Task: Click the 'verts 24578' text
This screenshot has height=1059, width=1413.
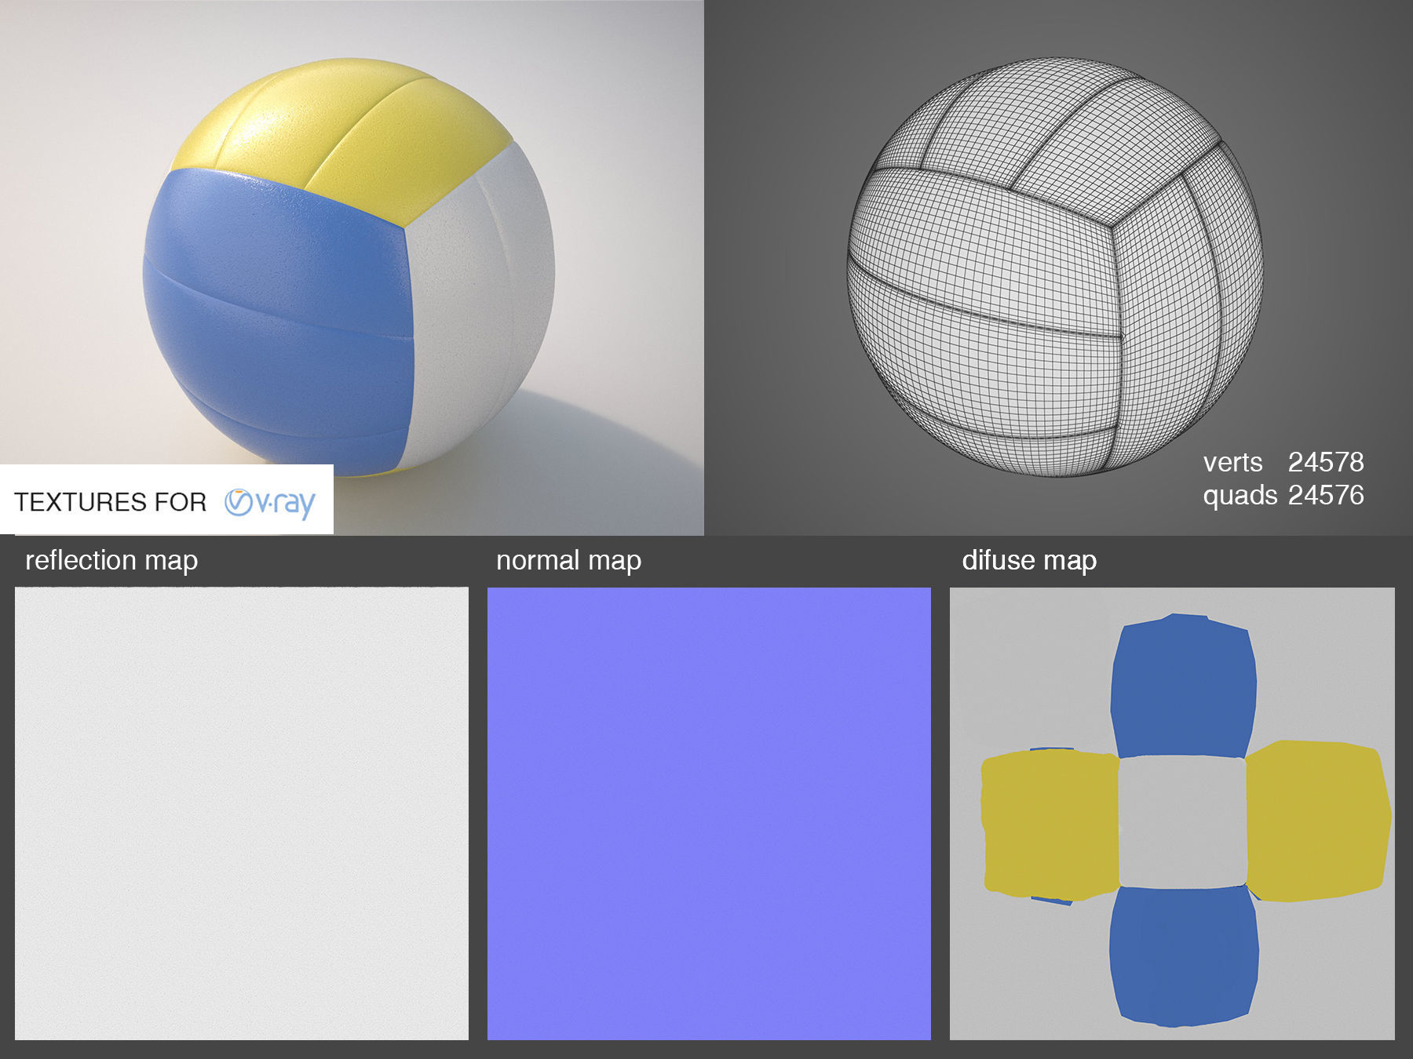Action: [1283, 462]
